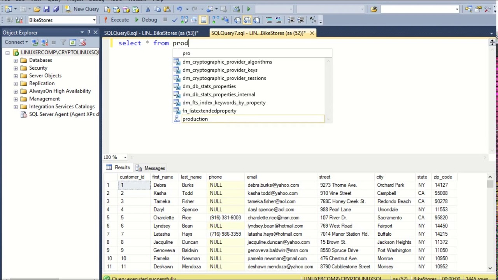This screenshot has height=280, width=498.
Task: Select the AlwaysOn High Availability tree item
Action: 60,91
